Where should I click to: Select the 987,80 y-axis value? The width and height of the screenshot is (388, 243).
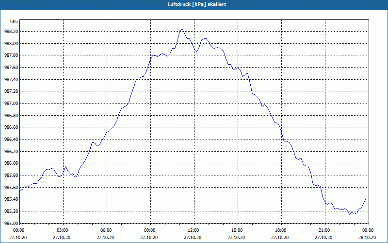tap(11, 55)
